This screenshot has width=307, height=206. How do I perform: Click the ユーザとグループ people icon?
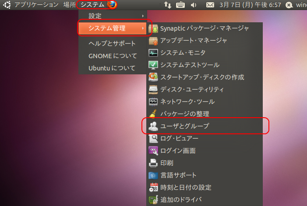pos(153,126)
